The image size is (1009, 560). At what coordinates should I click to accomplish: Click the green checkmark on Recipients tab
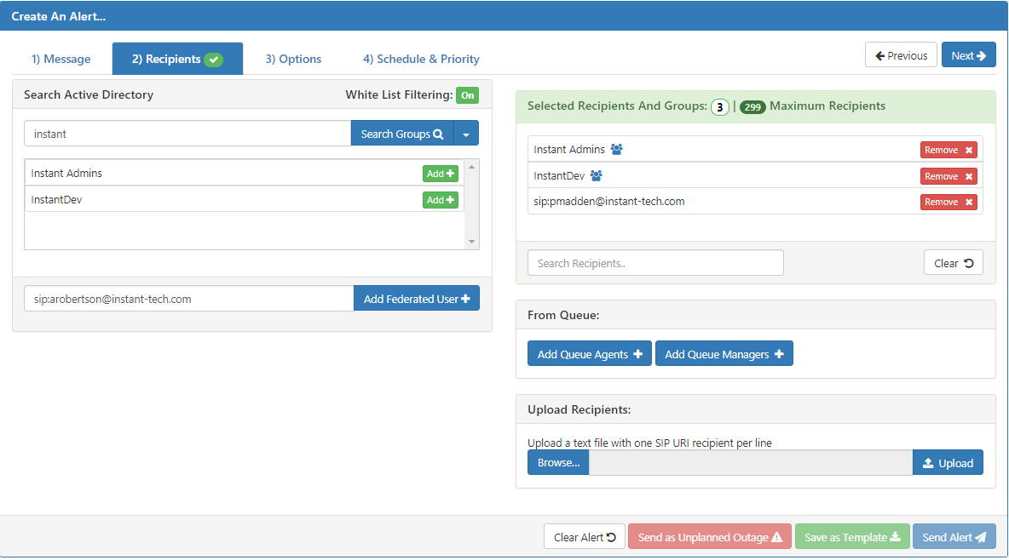coord(214,60)
